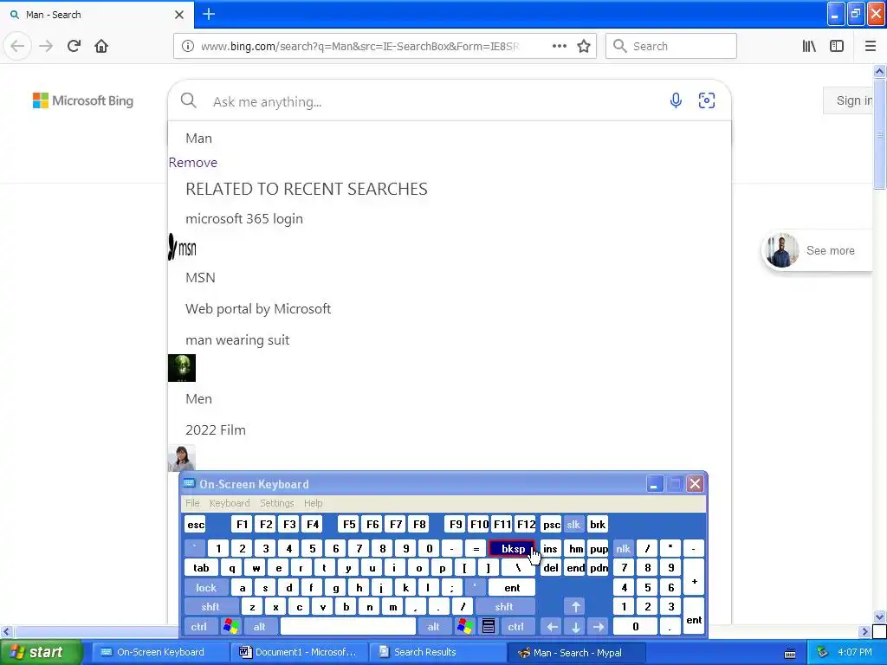This screenshot has width=887, height=665.
Task: Close the Man - Search tab
Action: point(179,15)
